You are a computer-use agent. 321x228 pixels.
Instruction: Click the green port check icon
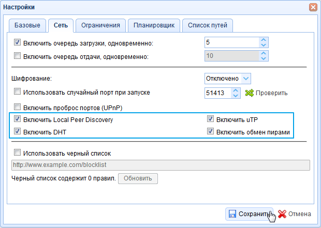[x=249, y=93]
